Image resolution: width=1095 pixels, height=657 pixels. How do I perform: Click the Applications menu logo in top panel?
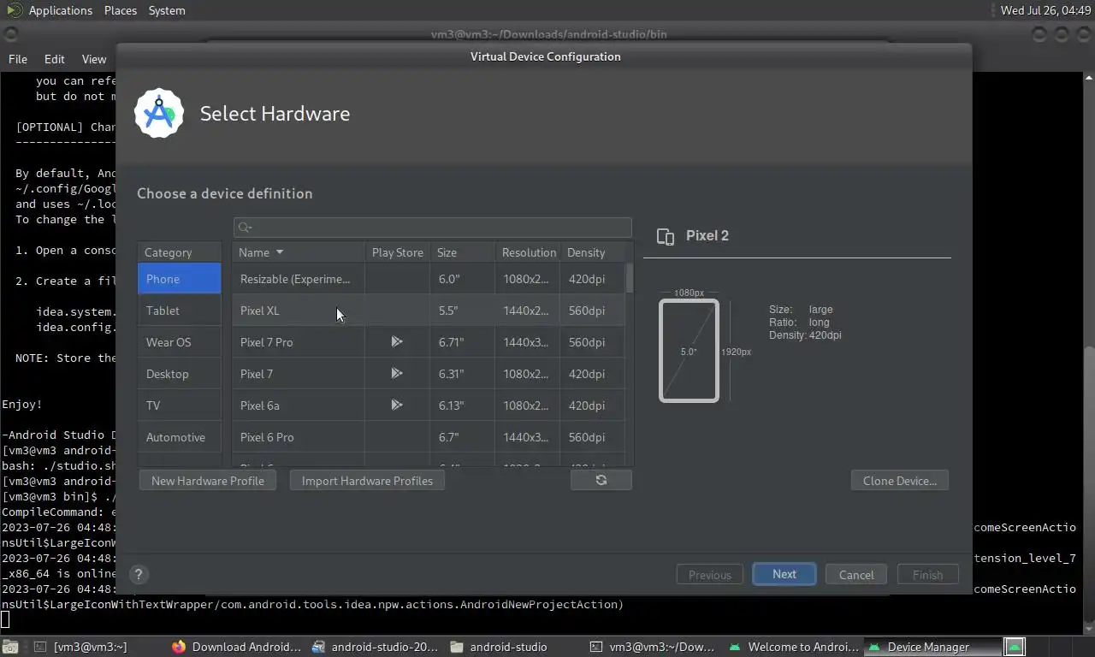coord(15,10)
